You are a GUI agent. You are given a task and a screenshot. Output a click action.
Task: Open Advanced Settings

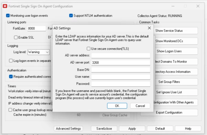[x=68, y=129]
